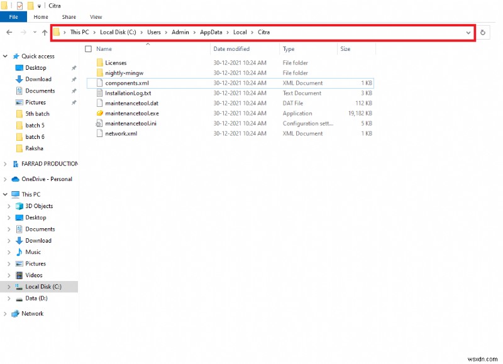503x364 pixels.
Task: Select maintenancetool.ini file icon
Action: (x=99, y=123)
